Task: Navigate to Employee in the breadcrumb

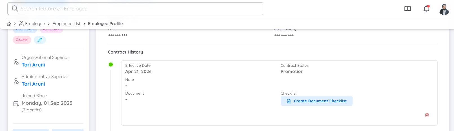Action: pos(32,24)
